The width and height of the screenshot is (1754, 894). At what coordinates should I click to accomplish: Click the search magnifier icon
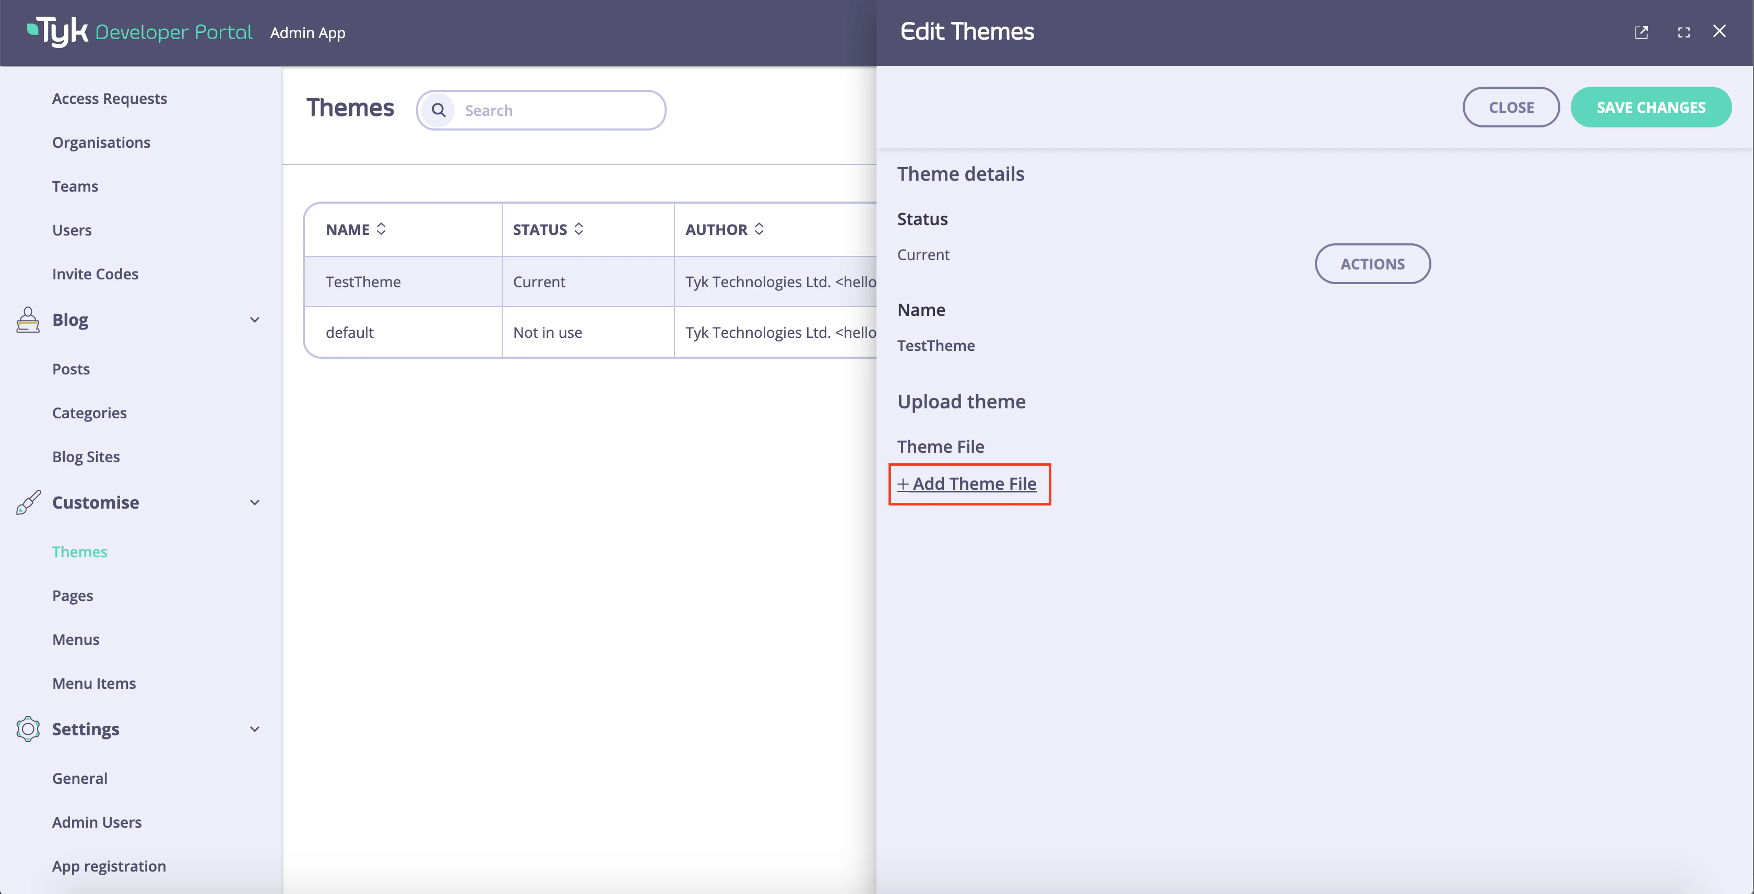(x=439, y=110)
